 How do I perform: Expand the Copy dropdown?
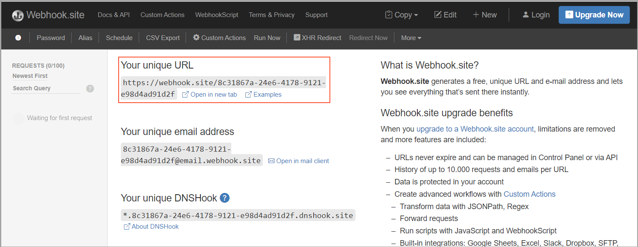pos(402,15)
